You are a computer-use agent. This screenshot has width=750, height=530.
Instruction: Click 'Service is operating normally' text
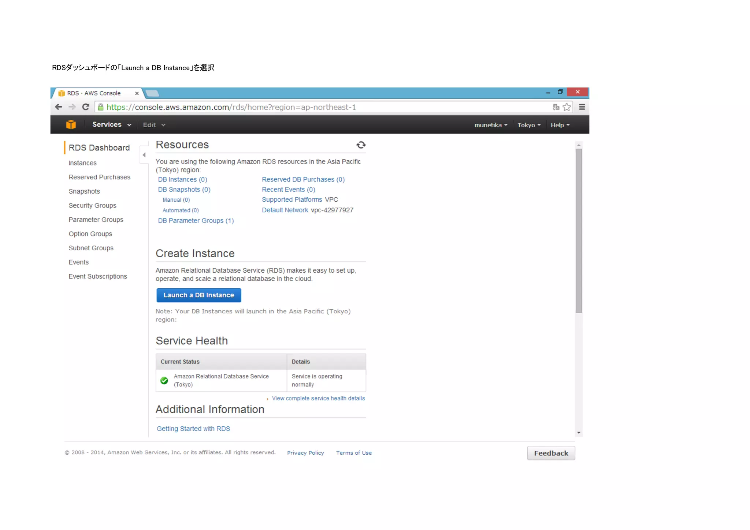click(317, 381)
